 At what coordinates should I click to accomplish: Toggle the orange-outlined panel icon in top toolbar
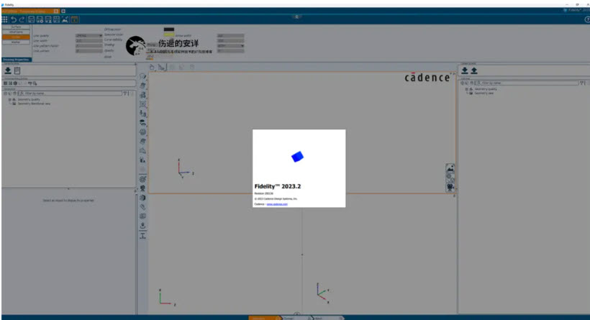click(x=75, y=19)
